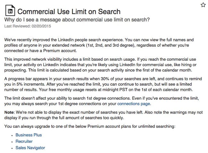Click the paragraph starting "This improved network visibility"
Viewport: 208px width, 153px height.
[100, 65]
